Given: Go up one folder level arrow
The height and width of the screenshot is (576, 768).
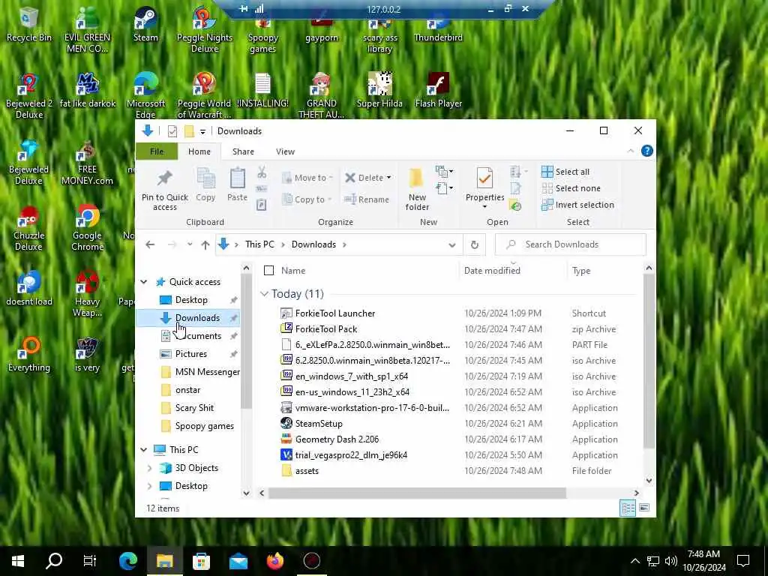Looking at the screenshot, I should [x=205, y=244].
